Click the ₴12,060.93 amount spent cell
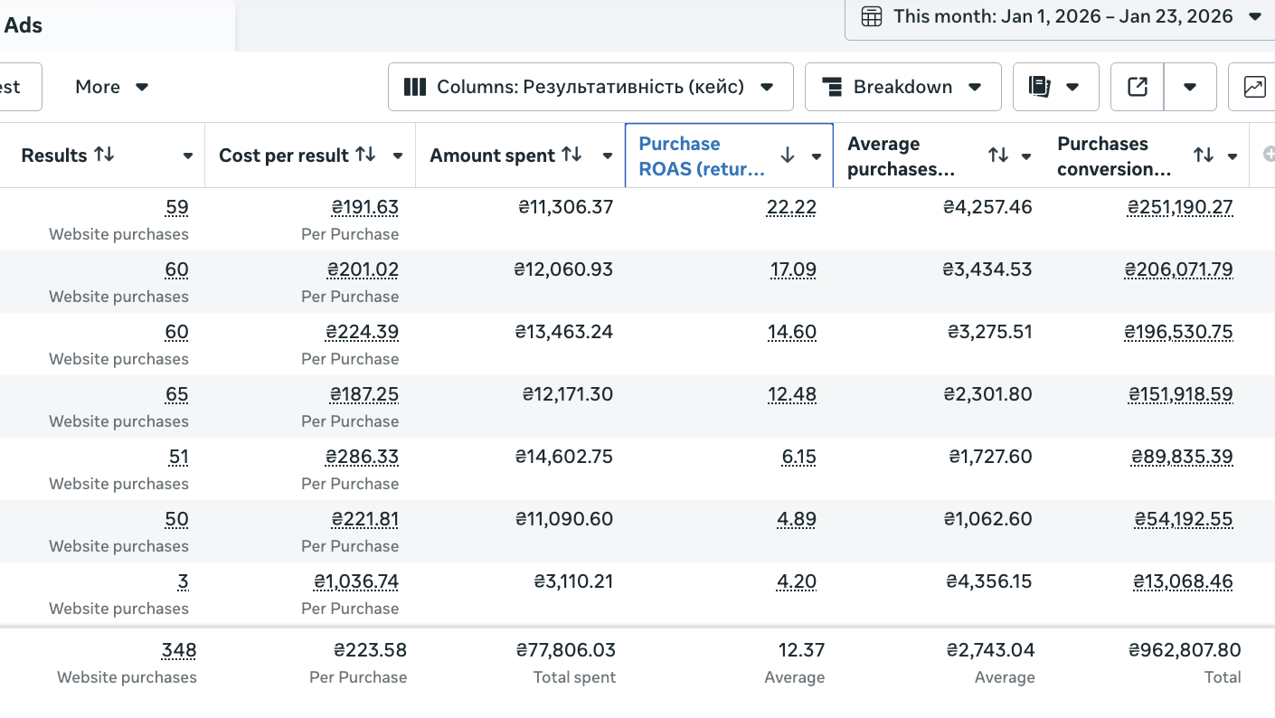The image size is (1275, 718). pos(564,269)
